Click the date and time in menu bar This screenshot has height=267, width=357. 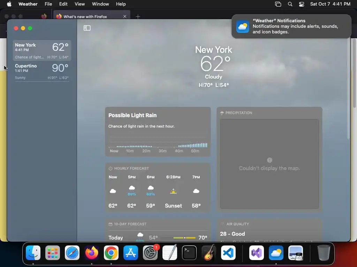point(330,4)
